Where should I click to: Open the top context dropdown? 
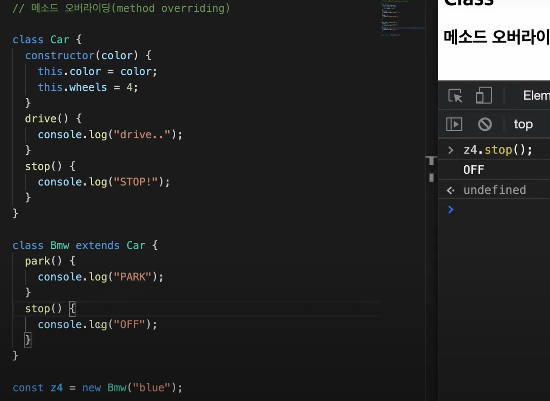(523, 124)
